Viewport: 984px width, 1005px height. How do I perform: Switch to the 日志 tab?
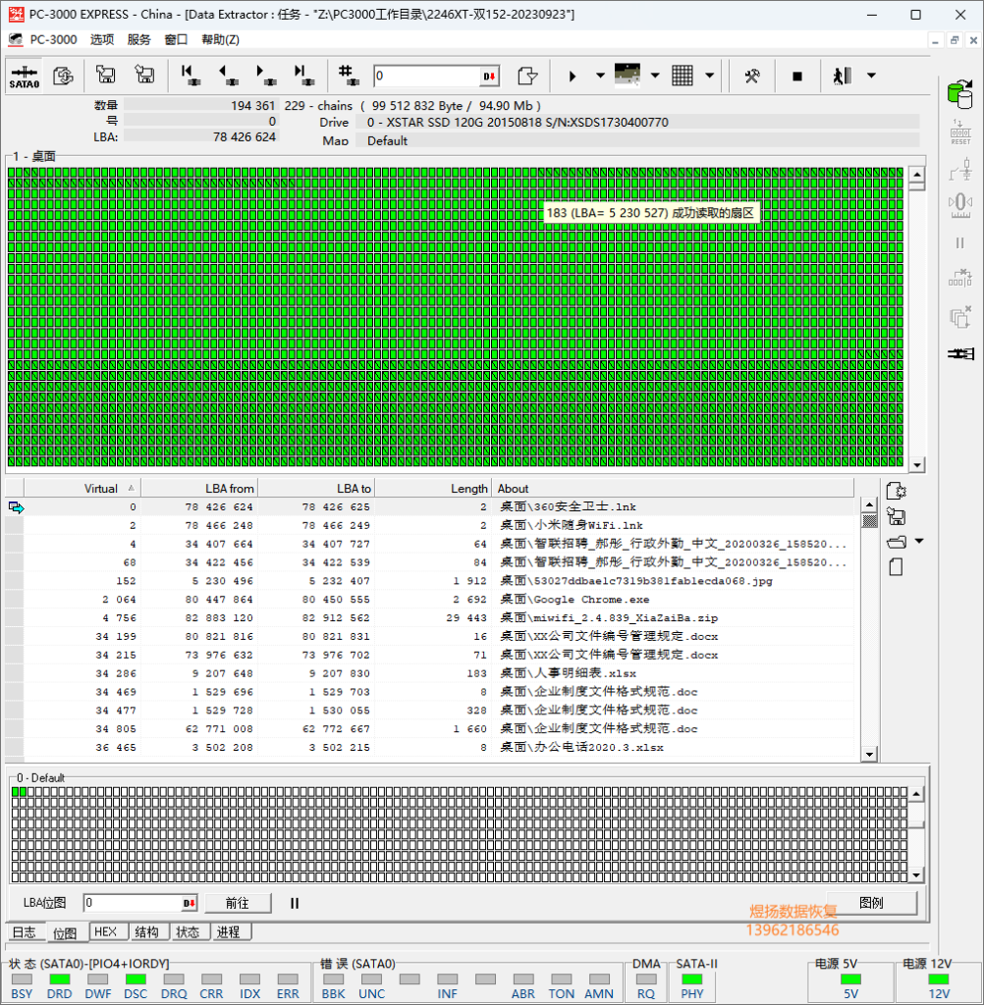[x=25, y=932]
